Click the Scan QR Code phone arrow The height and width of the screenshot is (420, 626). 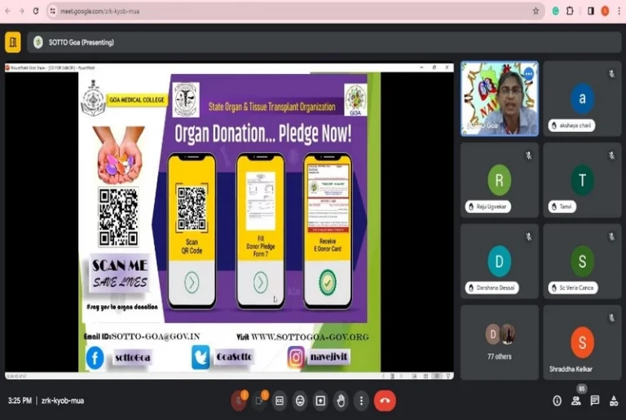[x=192, y=282]
